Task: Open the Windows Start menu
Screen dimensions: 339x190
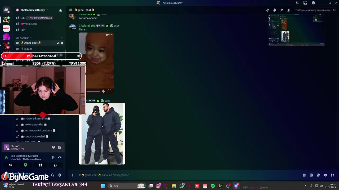Action: (103, 186)
